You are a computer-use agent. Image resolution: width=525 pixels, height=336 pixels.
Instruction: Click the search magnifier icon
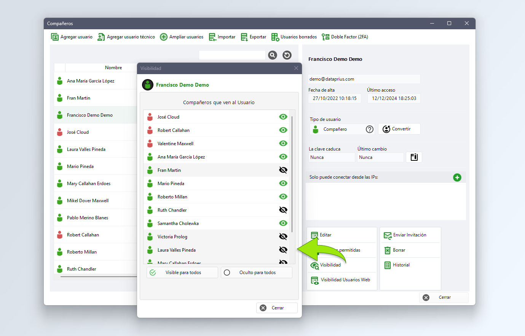pos(273,55)
